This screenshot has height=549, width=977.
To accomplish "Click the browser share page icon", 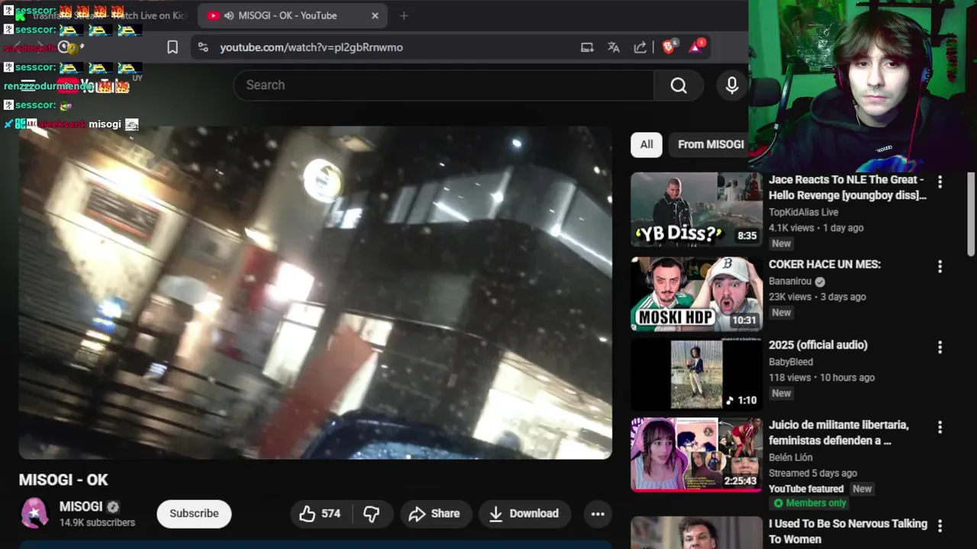I will [640, 47].
